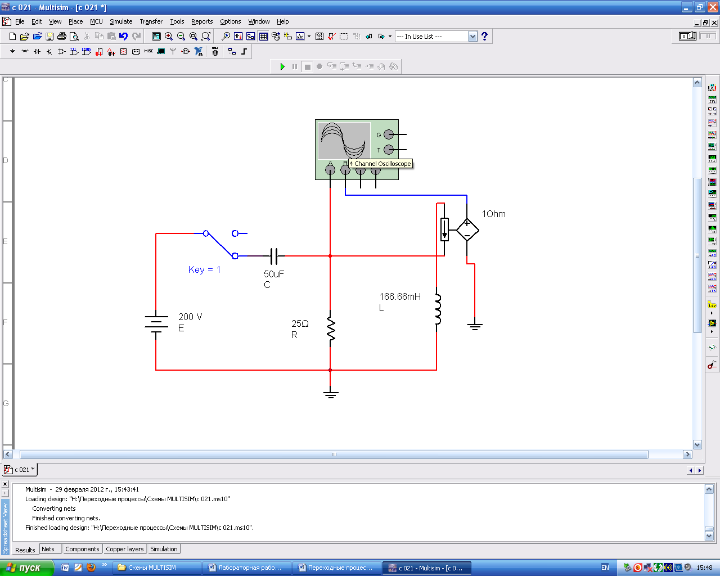Toggle full screen view icon

[x=156, y=36]
